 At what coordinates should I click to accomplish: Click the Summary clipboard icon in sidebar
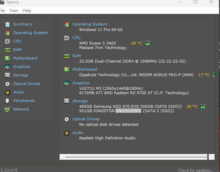(7, 24)
